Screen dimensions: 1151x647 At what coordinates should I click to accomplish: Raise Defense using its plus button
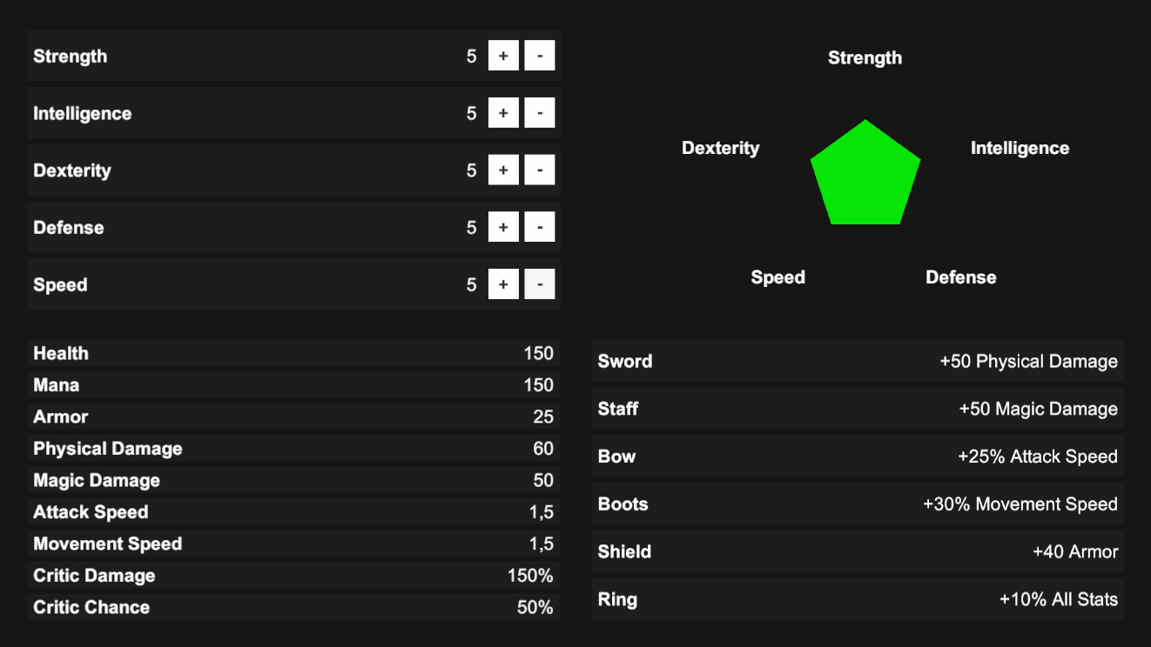(x=503, y=227)
